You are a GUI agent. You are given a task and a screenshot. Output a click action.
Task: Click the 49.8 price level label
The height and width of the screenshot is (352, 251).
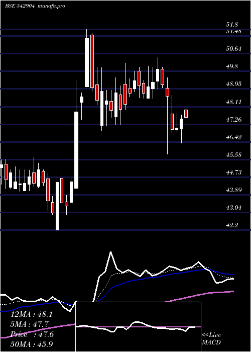[x=232, y=66]
